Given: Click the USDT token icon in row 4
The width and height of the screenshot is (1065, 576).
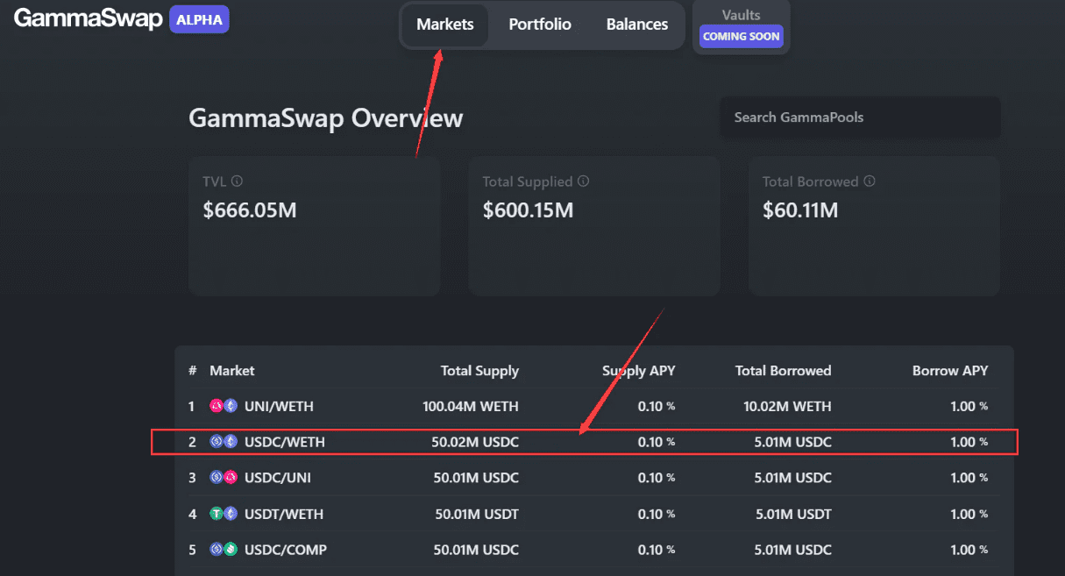Looking at the screenshot, I should click(x=217, y=514).
